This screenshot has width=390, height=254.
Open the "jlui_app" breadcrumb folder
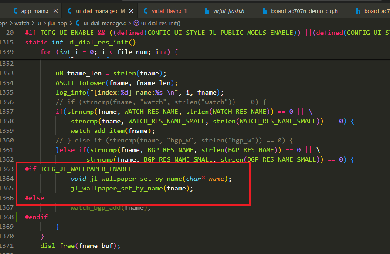point(57,24)
